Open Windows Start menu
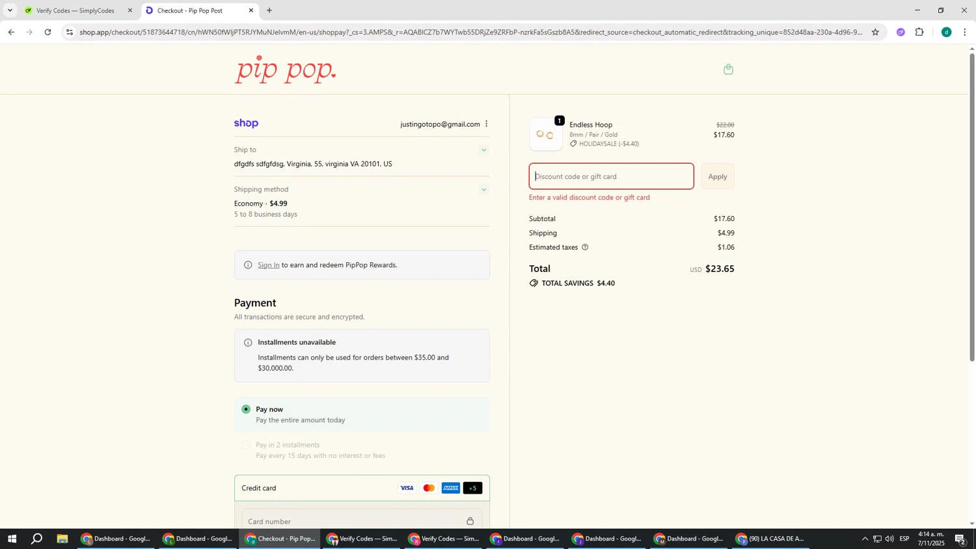The width and height of the screenshot is (976, 549). pyautogui.click(x=11, y=539)
